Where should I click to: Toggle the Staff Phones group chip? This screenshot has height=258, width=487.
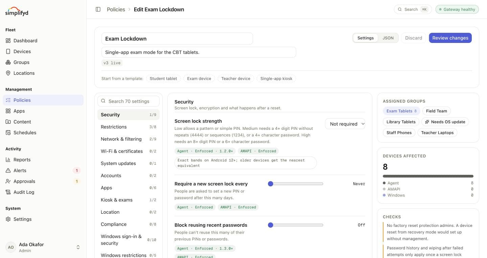pyautogui.click(x=399, y=133)
